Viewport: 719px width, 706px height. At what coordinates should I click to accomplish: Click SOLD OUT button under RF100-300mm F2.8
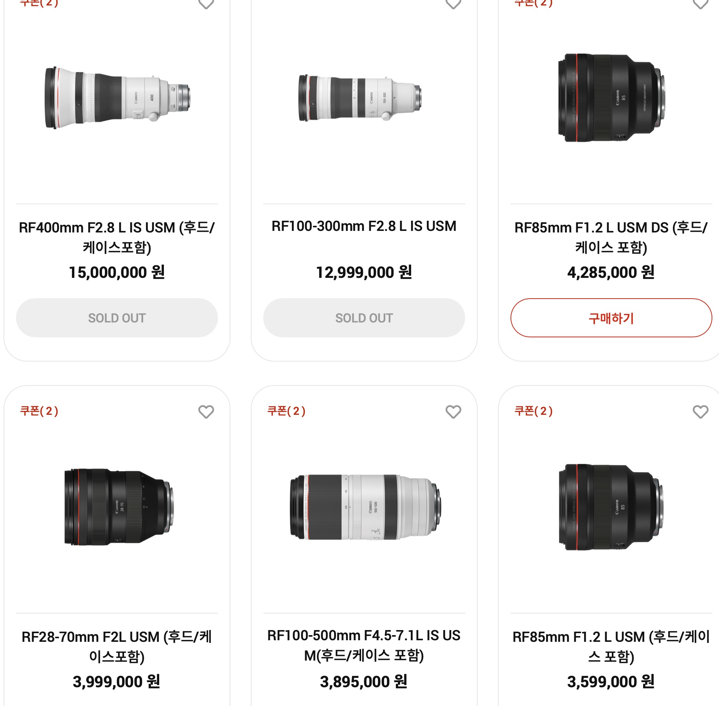click(364, 318)
